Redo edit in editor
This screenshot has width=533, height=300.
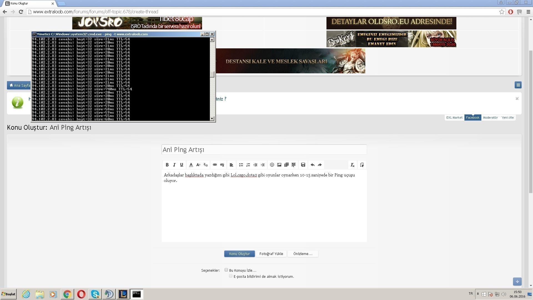tap(320, 165)
